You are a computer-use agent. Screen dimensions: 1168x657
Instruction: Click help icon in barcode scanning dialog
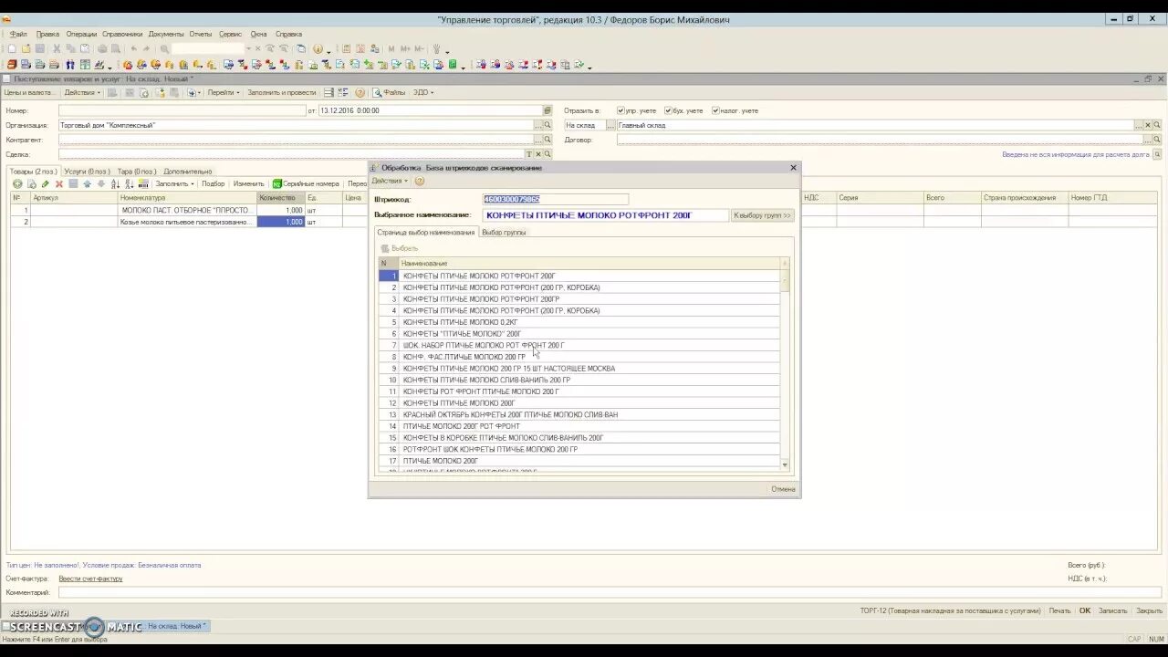coord(420,181)
